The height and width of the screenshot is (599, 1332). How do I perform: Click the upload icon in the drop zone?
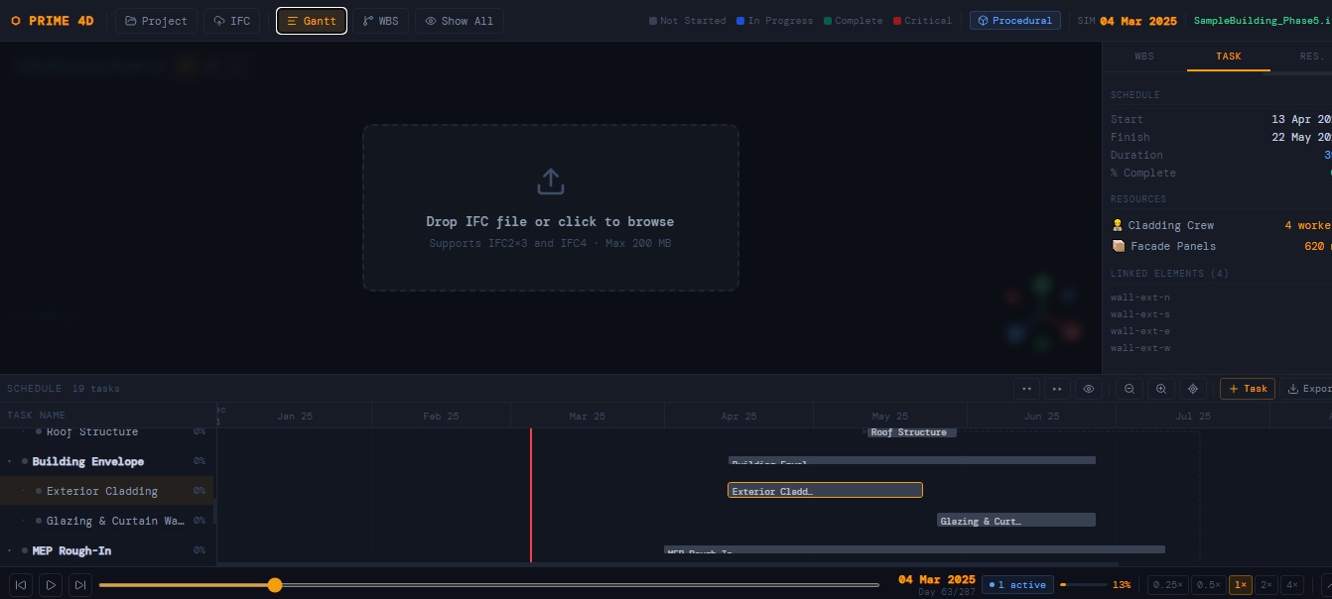coord(551,181)
